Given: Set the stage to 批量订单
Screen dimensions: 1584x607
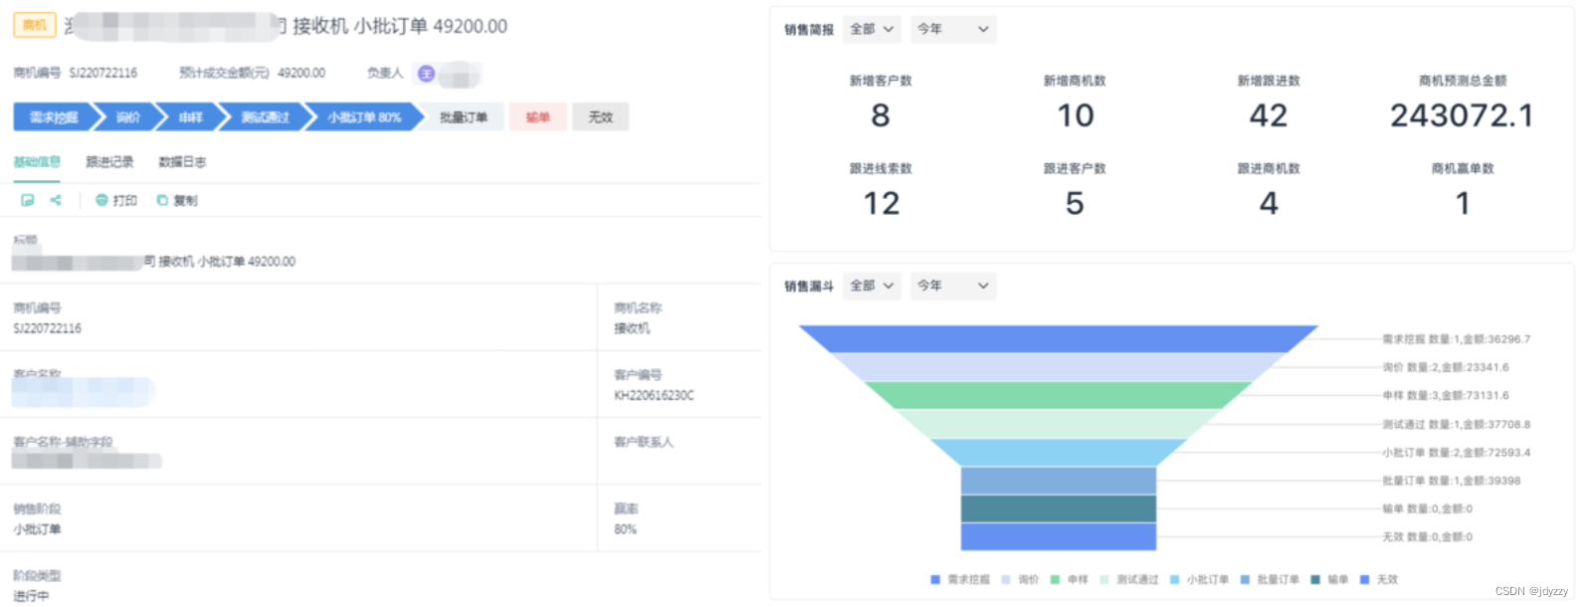Looking at the screenshot, I should click(462, 117).
